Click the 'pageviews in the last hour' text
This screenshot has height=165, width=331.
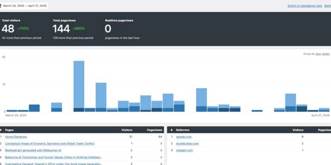pos(122,38)
